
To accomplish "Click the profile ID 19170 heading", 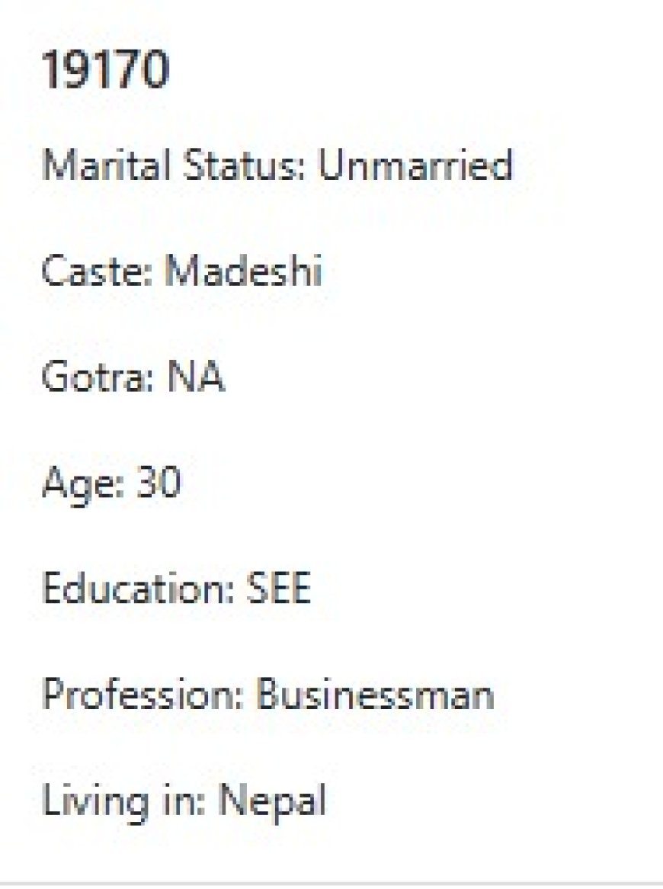I will [105, 70].
